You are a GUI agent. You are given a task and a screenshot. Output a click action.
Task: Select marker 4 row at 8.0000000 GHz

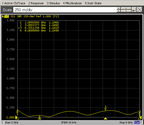coord(39,31)
